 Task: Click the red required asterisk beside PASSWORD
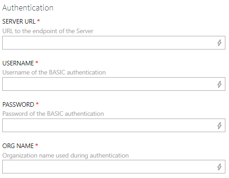tap(37, 104)
